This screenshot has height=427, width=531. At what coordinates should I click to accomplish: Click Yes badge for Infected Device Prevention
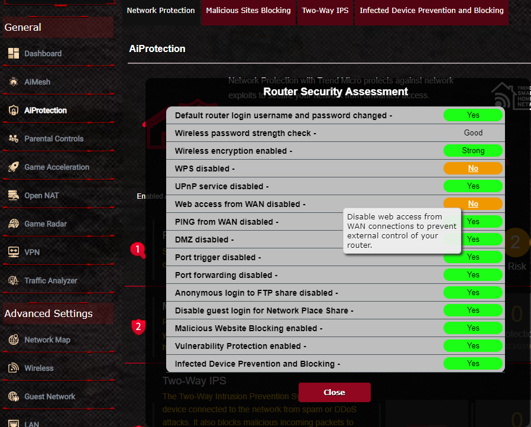tap(473, 363)
